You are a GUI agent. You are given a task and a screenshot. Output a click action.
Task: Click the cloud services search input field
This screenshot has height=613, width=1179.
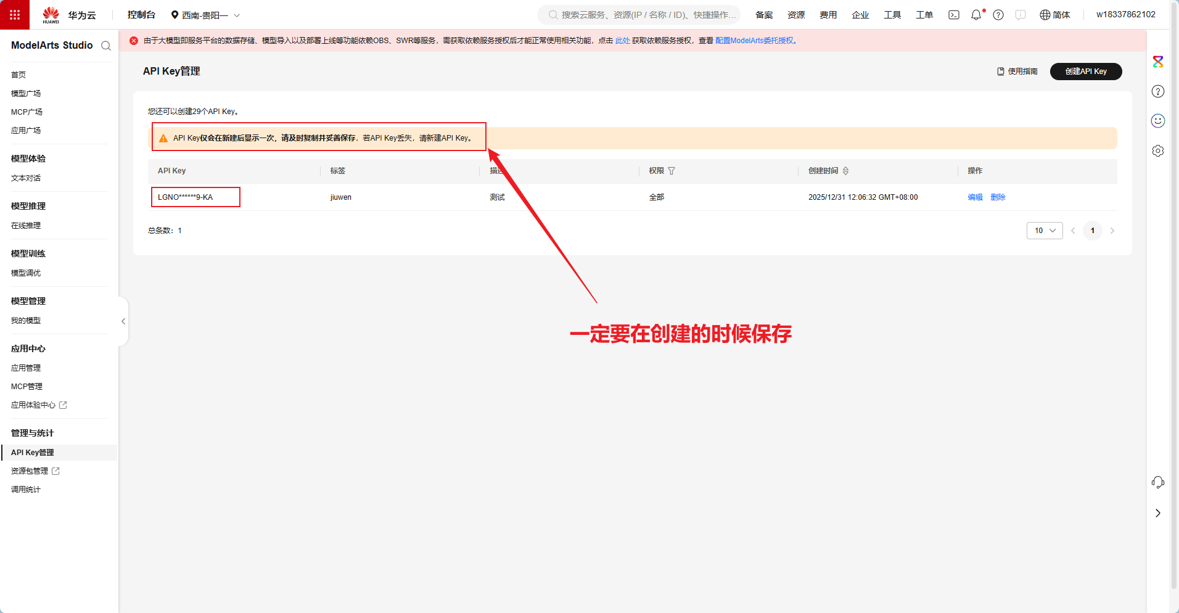pyautogui.click(x=641, y=14)
